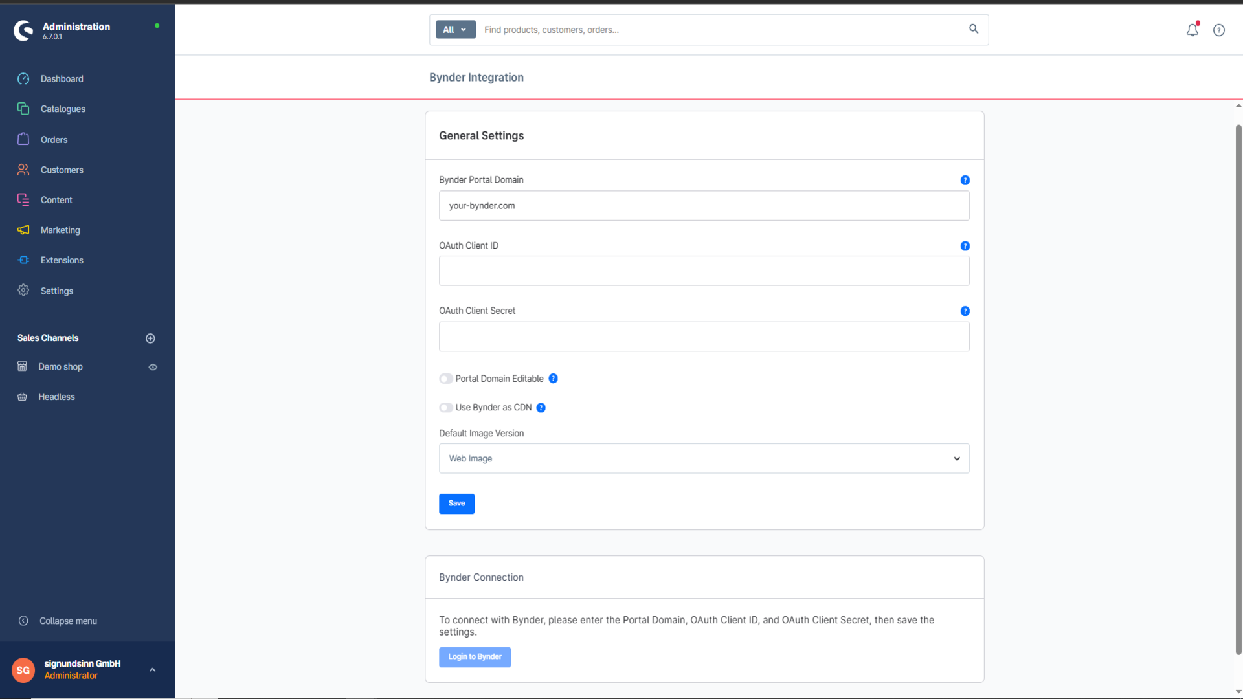1243x699 pixels.
Task: Open the help question mark icon
Action: tap(1219, 30)
